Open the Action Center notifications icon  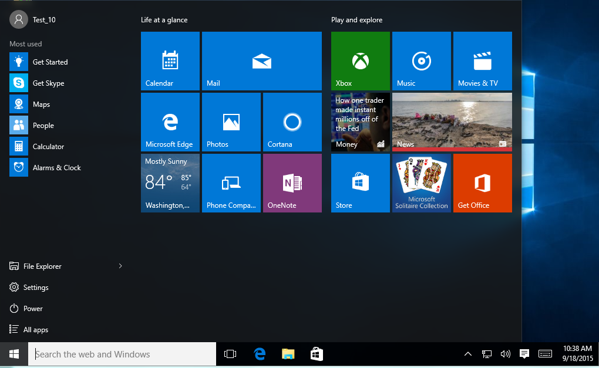(524, 355)
